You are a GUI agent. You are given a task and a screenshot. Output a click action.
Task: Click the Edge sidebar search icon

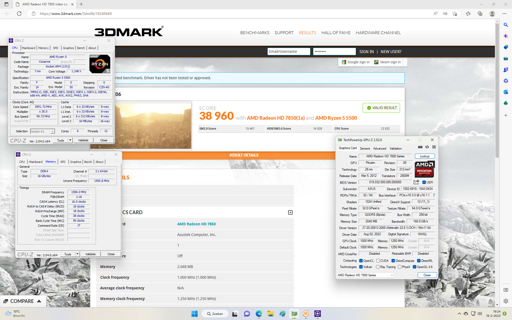(x=506, y=25)
